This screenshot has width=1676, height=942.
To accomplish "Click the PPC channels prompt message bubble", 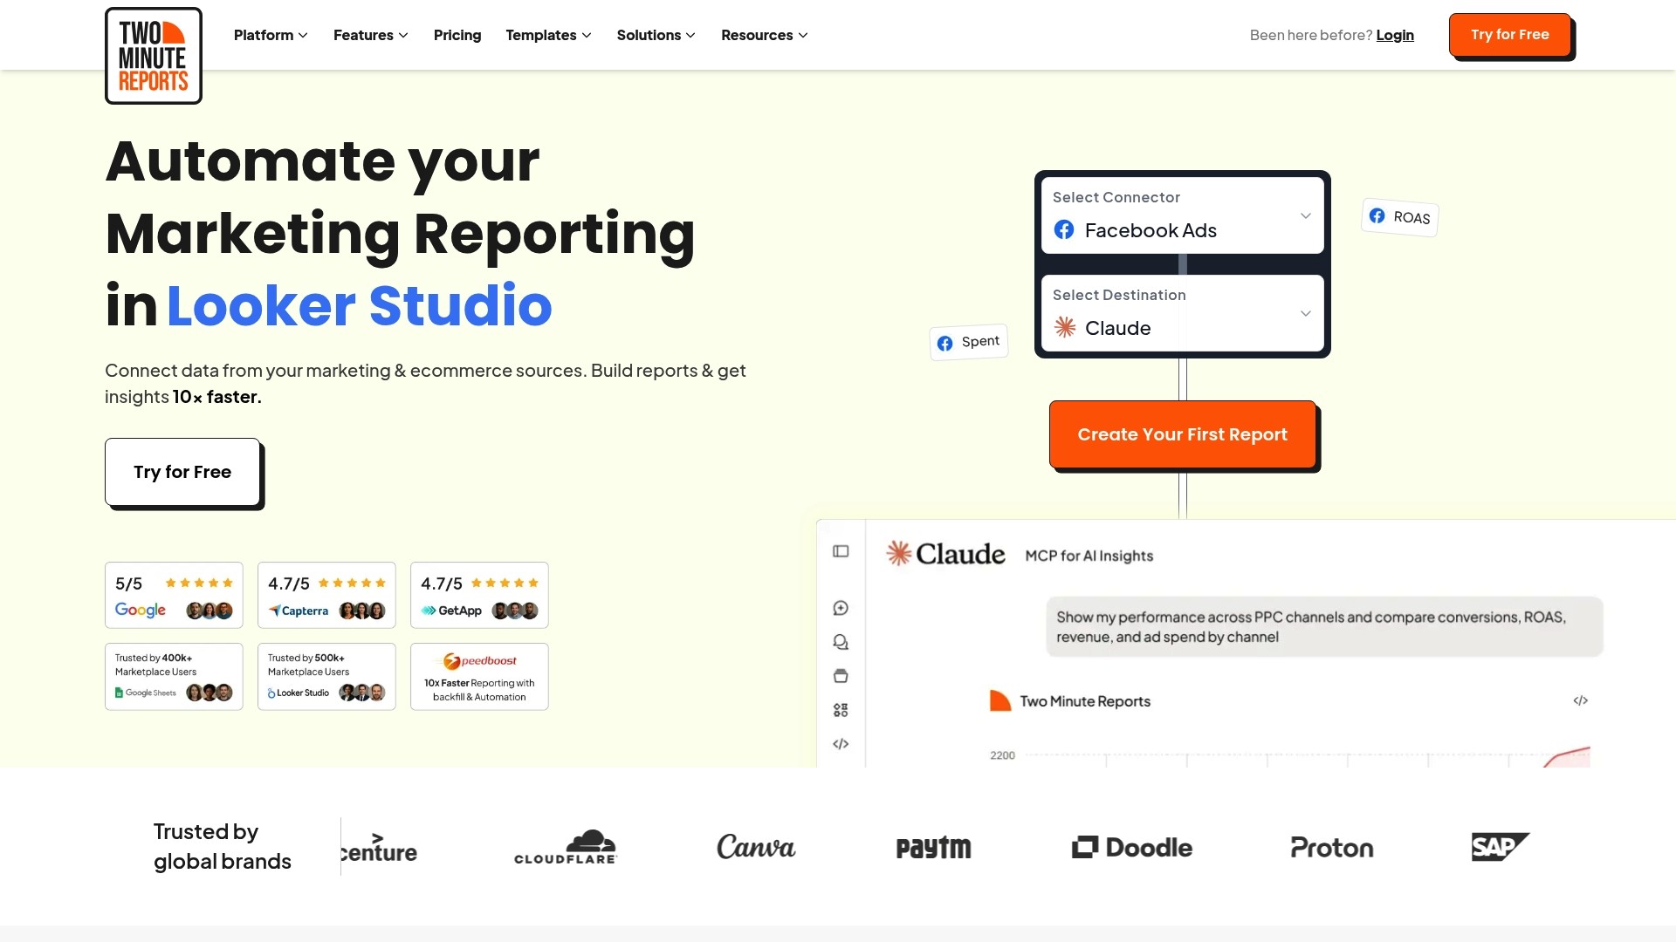I will click(1324, 626).
